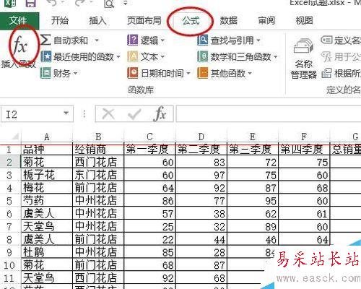Select header cell 第一季度
Screen dimensions: 361x289
tap(149, 150)
